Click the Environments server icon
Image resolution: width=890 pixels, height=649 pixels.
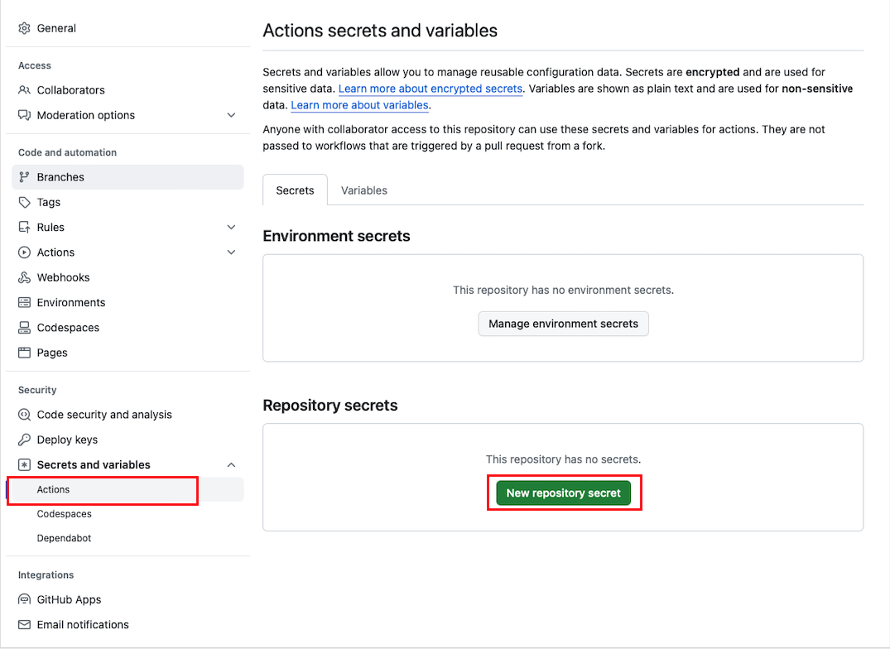click(24, 302)
